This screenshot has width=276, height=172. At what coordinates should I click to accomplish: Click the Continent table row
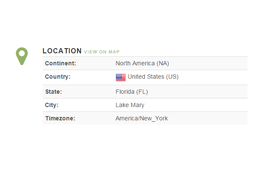click(x=145, y=63)
